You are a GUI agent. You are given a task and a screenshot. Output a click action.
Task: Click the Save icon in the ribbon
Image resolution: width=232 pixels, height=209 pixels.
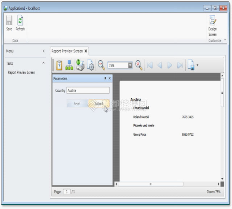coord(9,21)
